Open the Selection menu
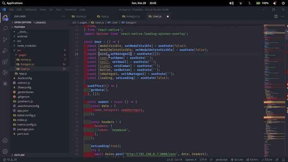This screenshot has height=162, width=288. point(31,9)
